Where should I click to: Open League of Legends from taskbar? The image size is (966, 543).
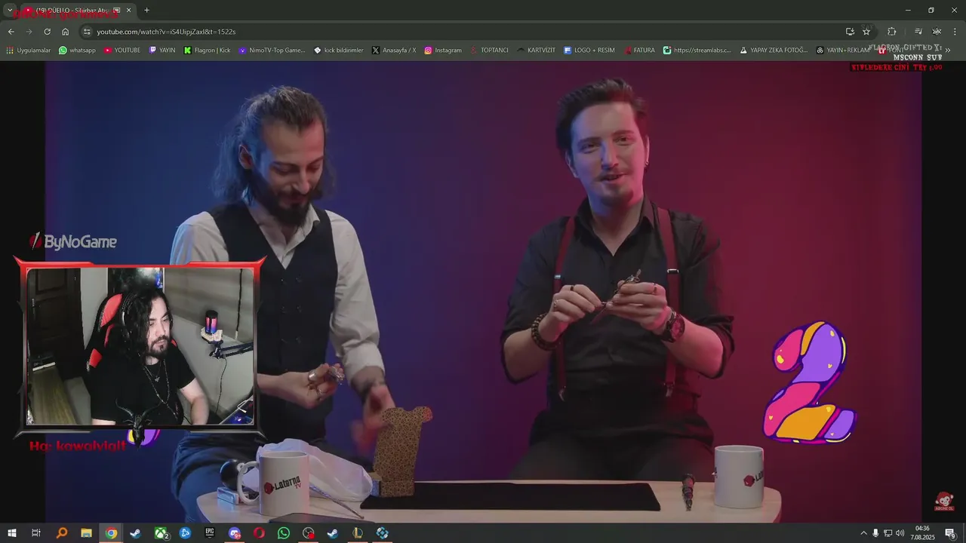point(358,533)
